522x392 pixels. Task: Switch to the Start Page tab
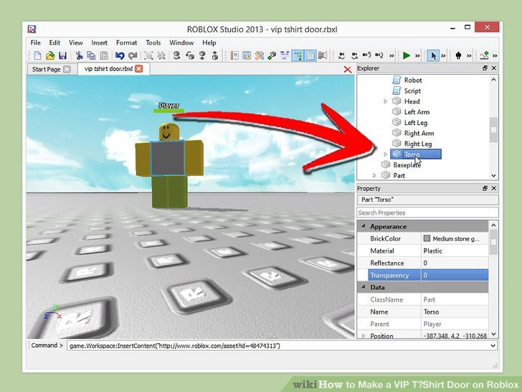[x=47, y=70]
